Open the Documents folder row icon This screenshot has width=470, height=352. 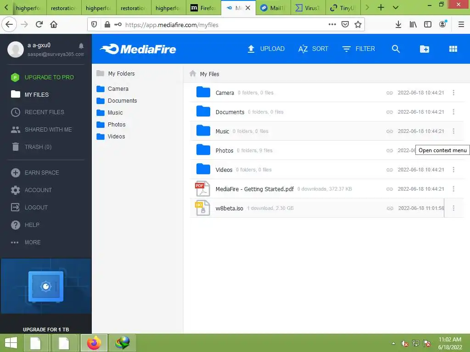point(203,111)
